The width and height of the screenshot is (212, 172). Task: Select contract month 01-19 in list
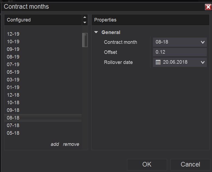[x=13, y=87]
